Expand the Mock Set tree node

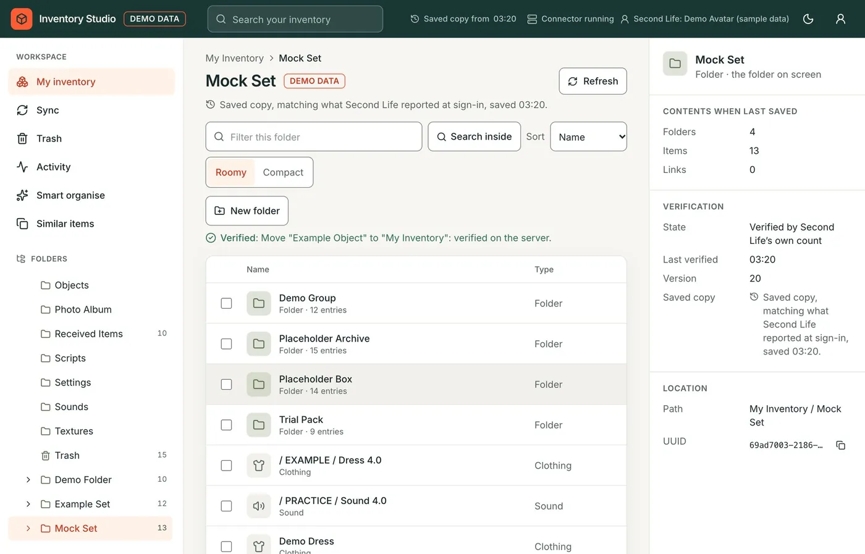click(x=28, y=529)
